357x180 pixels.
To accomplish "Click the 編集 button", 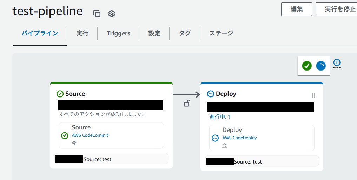I will click(x=296, y=9).
